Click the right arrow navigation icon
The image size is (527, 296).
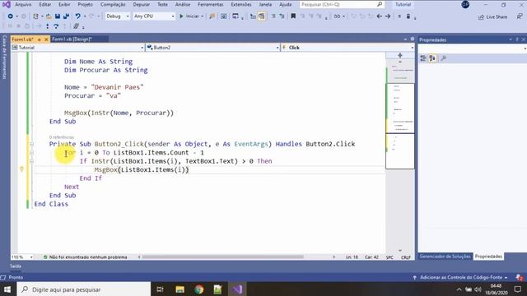coord(388,16)
